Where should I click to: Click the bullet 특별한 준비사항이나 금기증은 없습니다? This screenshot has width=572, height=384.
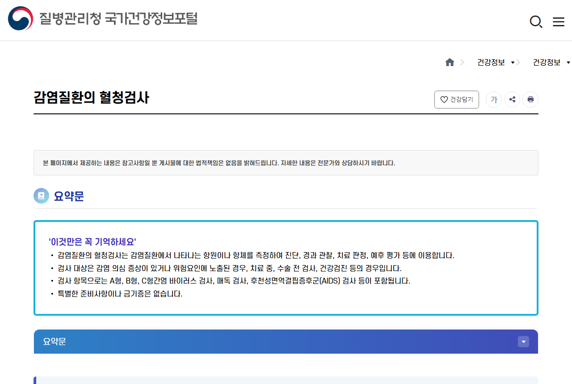[120, 294]
